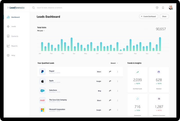Screen dimensions: 180x121
Task: Expand the This year period dropdown
Action: coord(41,31)
